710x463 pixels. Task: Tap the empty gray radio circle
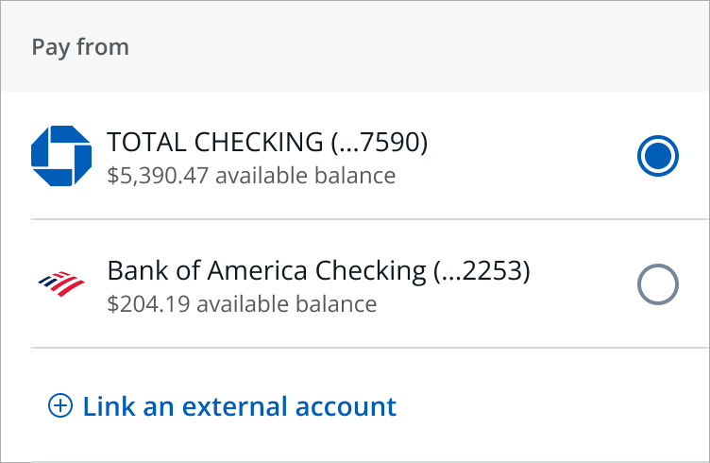pyautogui.click(x=657, y=284)
